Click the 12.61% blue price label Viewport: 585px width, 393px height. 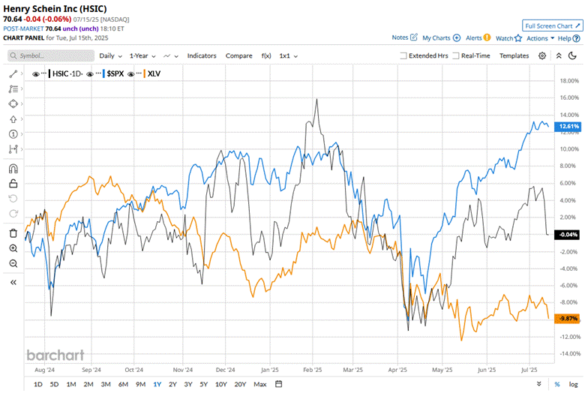568,126
